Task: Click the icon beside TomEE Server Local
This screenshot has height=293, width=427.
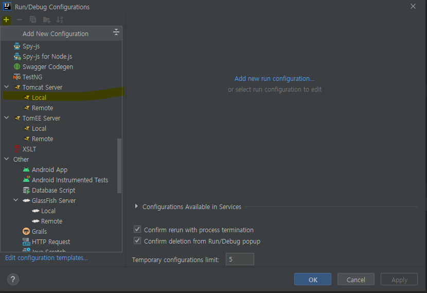Action: 26,128
